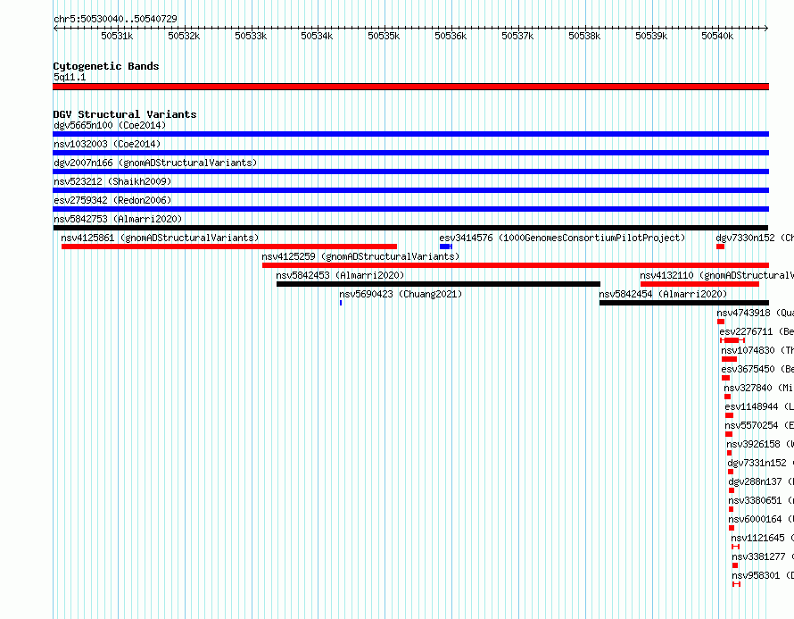Open variant nsv523212 (Shaikh2009) label
794x619 pixels.
pyautogui.click(x=112, y=181)
